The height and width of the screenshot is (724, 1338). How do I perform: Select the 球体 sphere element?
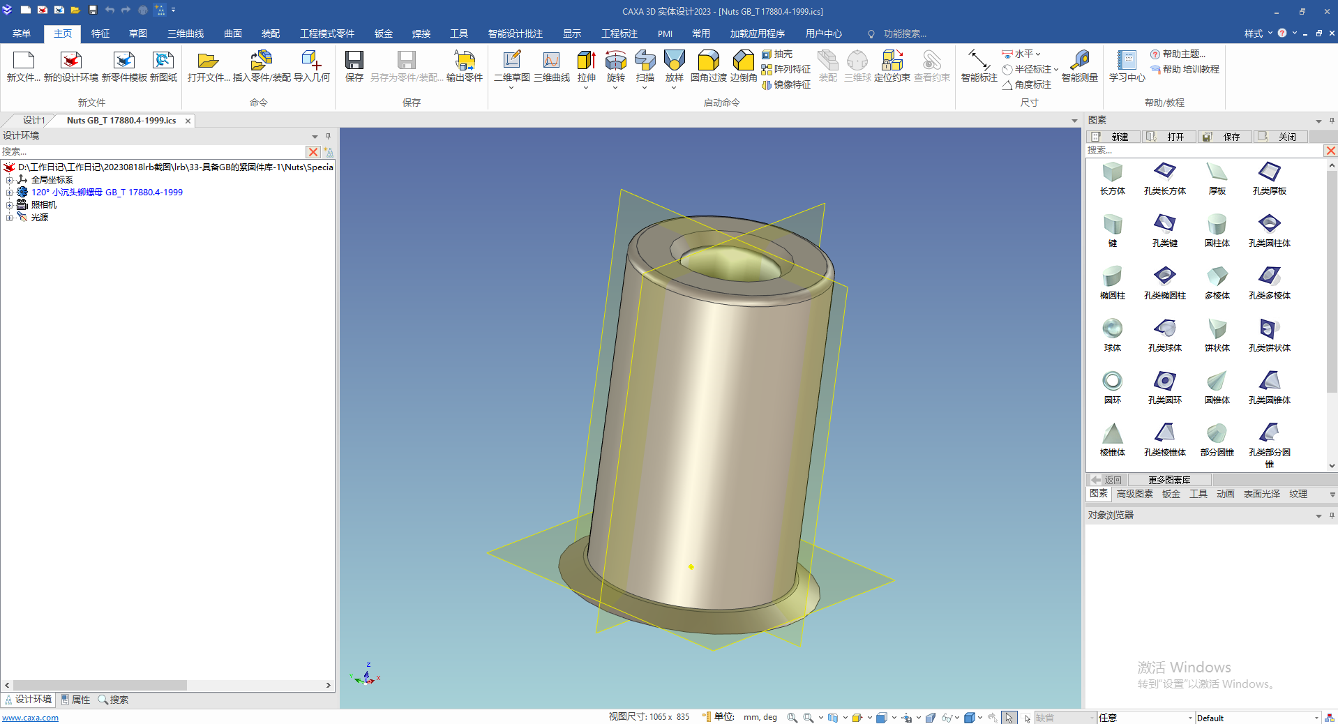pyautogui.click(x=1112, y=335)
